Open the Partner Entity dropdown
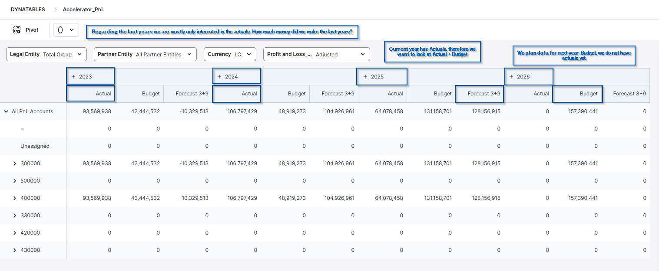This screenshot has width=659, height=271. [x=145, y=54]
